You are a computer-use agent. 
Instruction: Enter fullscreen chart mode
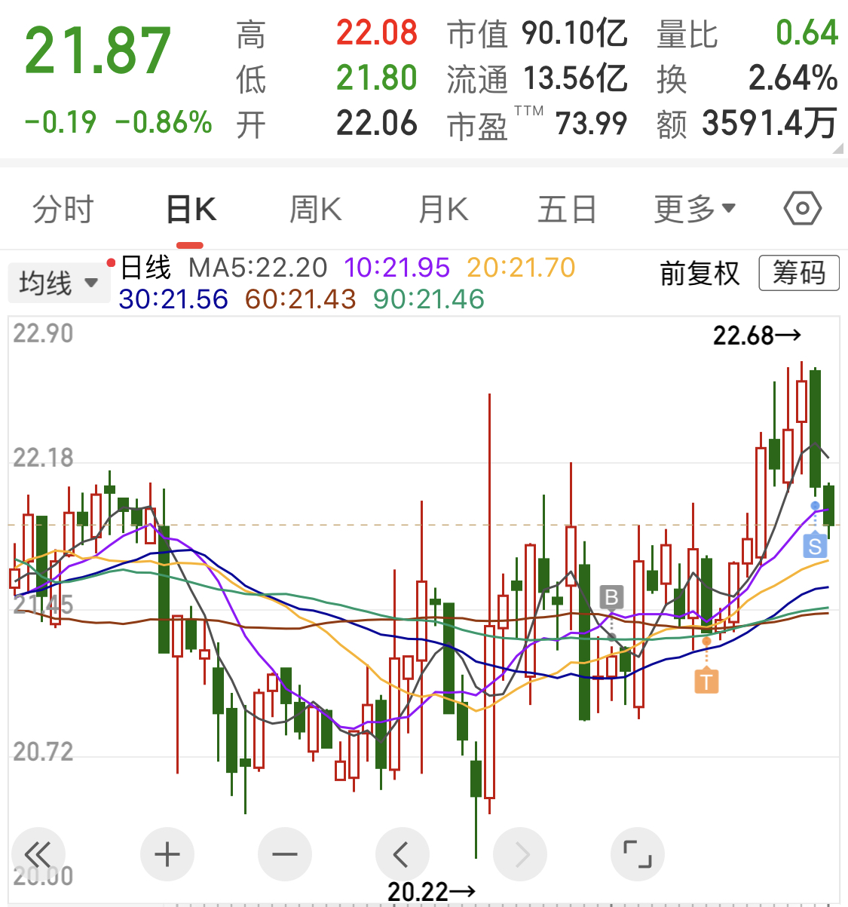pyautogui.click(x=637, y=854)
